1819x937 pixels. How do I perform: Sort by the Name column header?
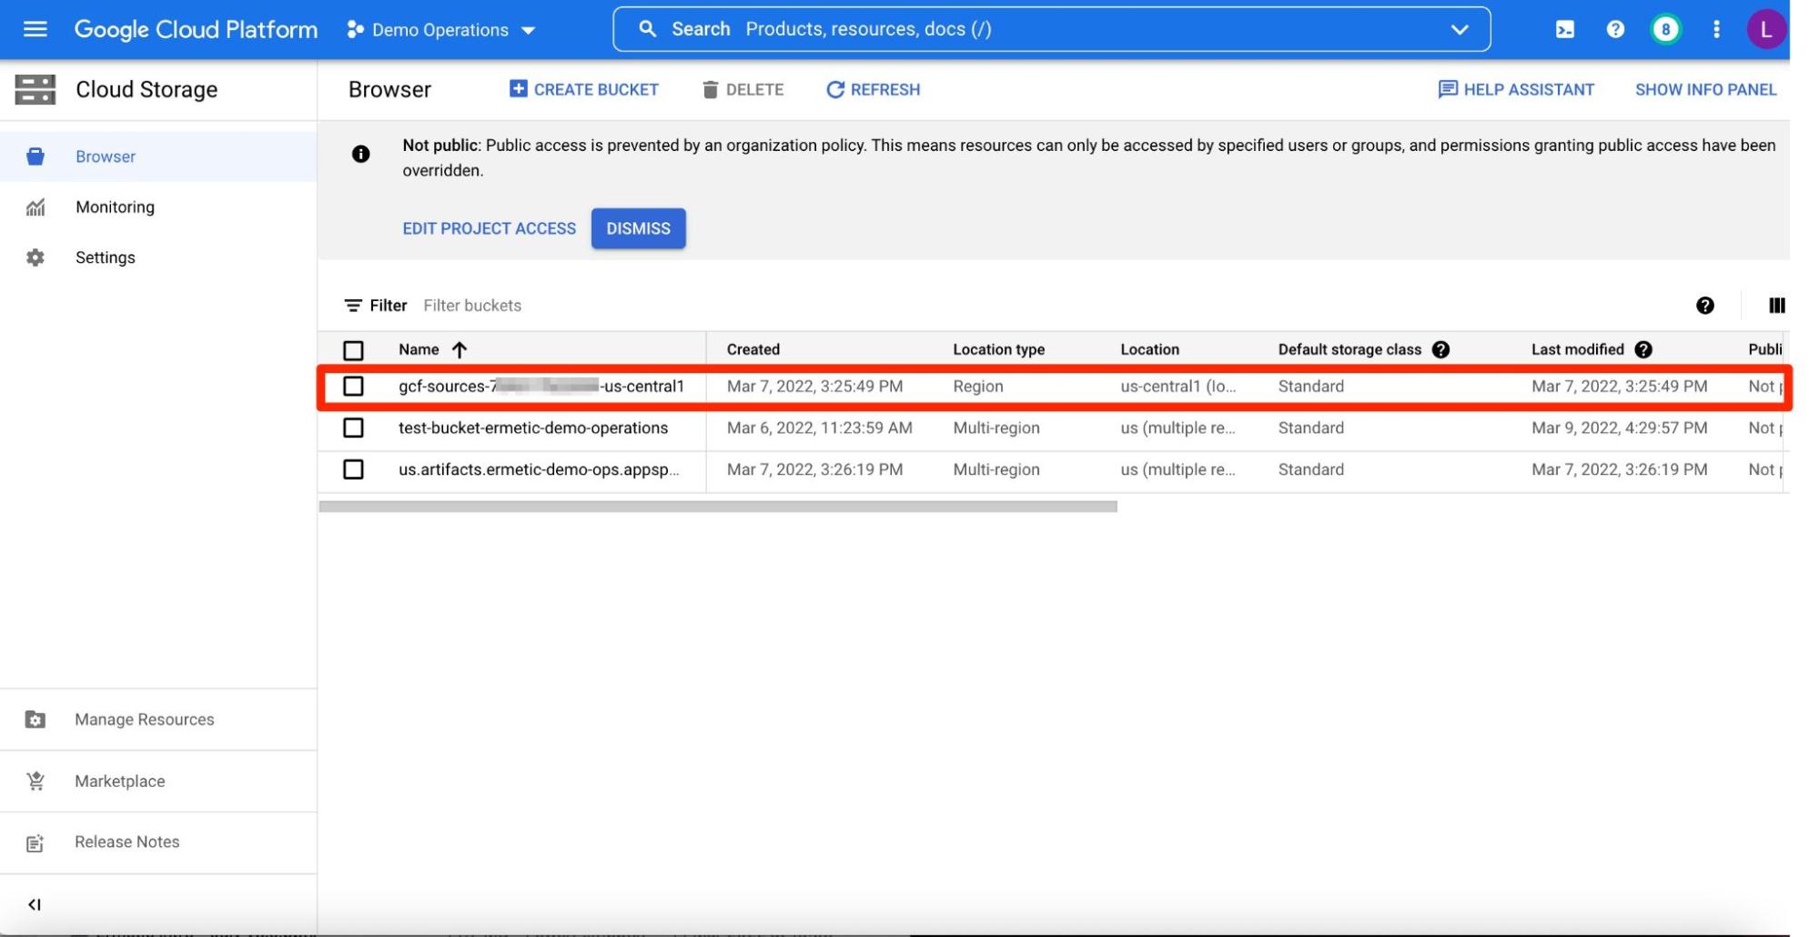[419, 349]
